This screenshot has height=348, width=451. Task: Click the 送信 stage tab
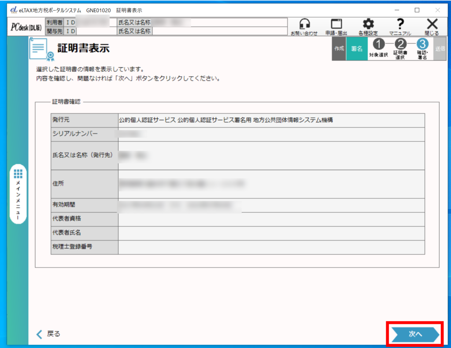440,49
